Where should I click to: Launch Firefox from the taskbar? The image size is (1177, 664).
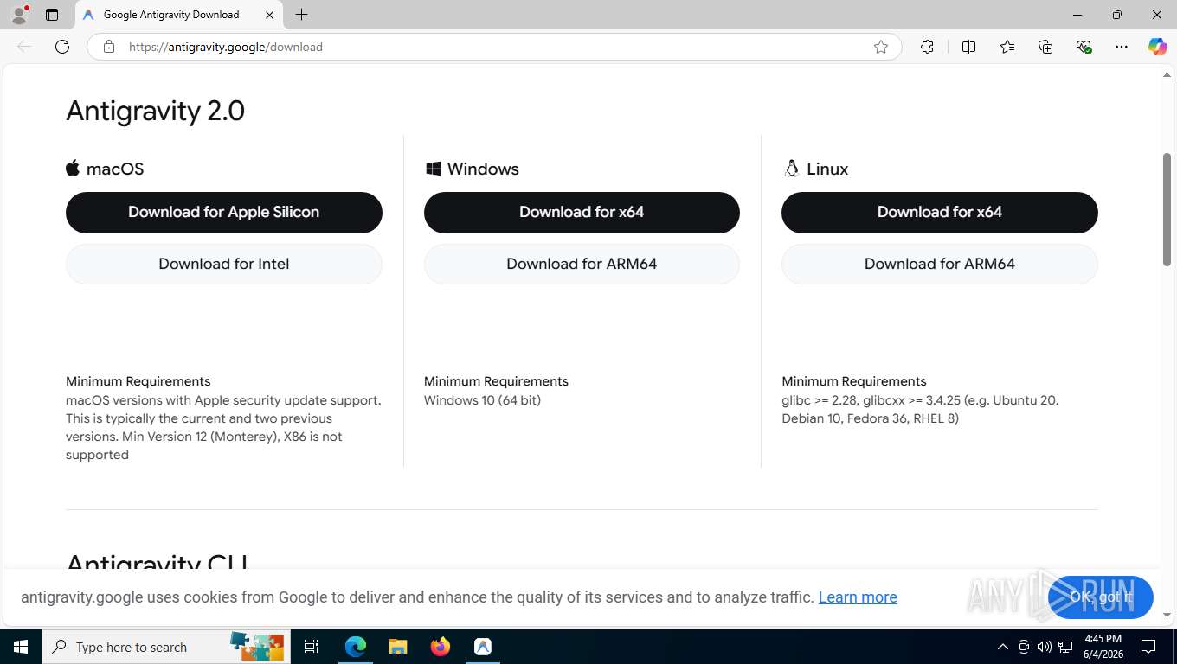point(441,647)
